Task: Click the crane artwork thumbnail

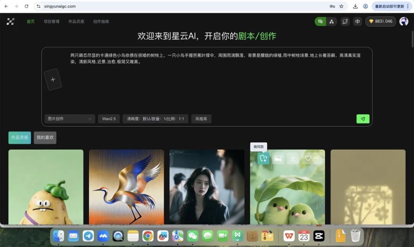Action: 127,187
